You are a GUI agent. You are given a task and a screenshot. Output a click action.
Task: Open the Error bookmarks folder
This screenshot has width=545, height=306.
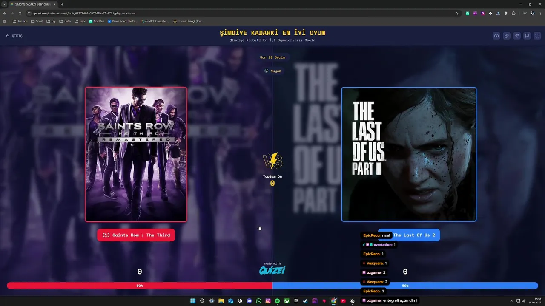[80, 21]
